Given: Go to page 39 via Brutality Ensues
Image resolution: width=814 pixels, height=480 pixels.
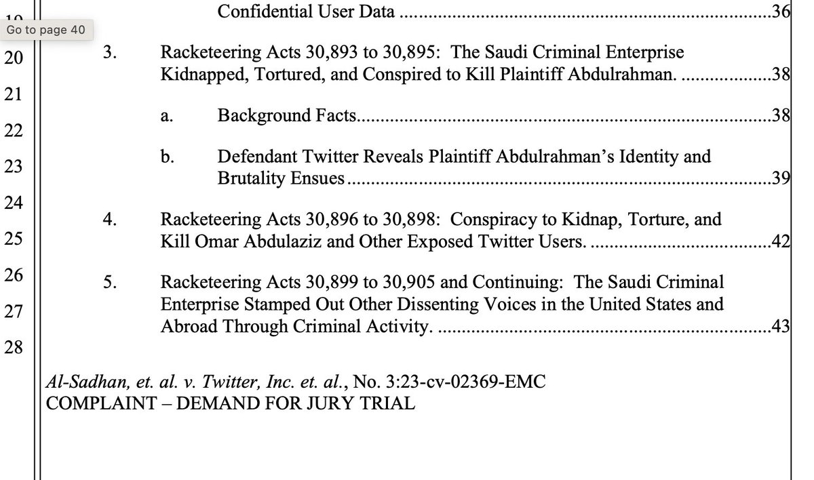Looking at the screenshot, I should [x=781, y=178].
